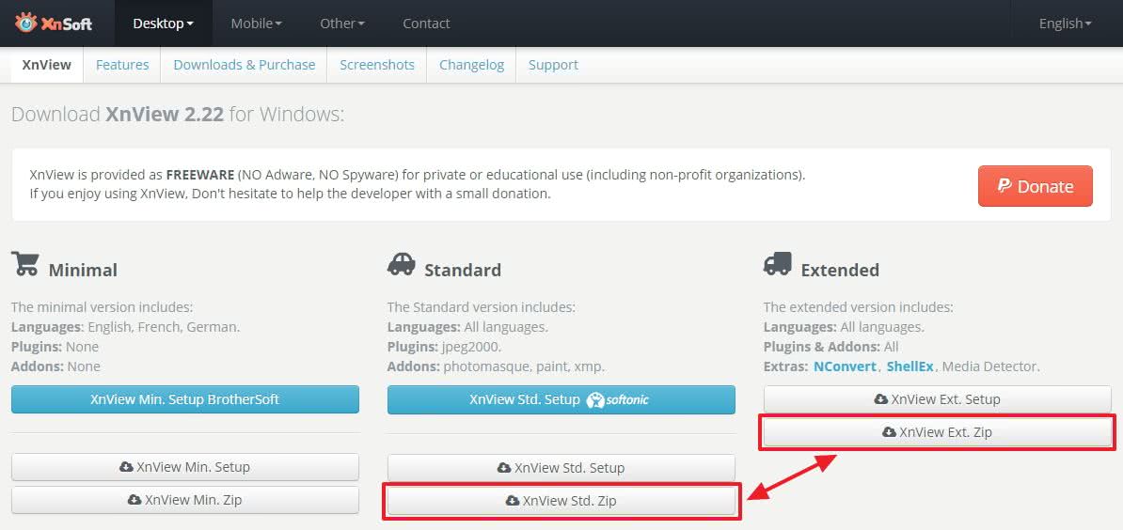Open the Mobile dropdown menu

pos(256,23)
